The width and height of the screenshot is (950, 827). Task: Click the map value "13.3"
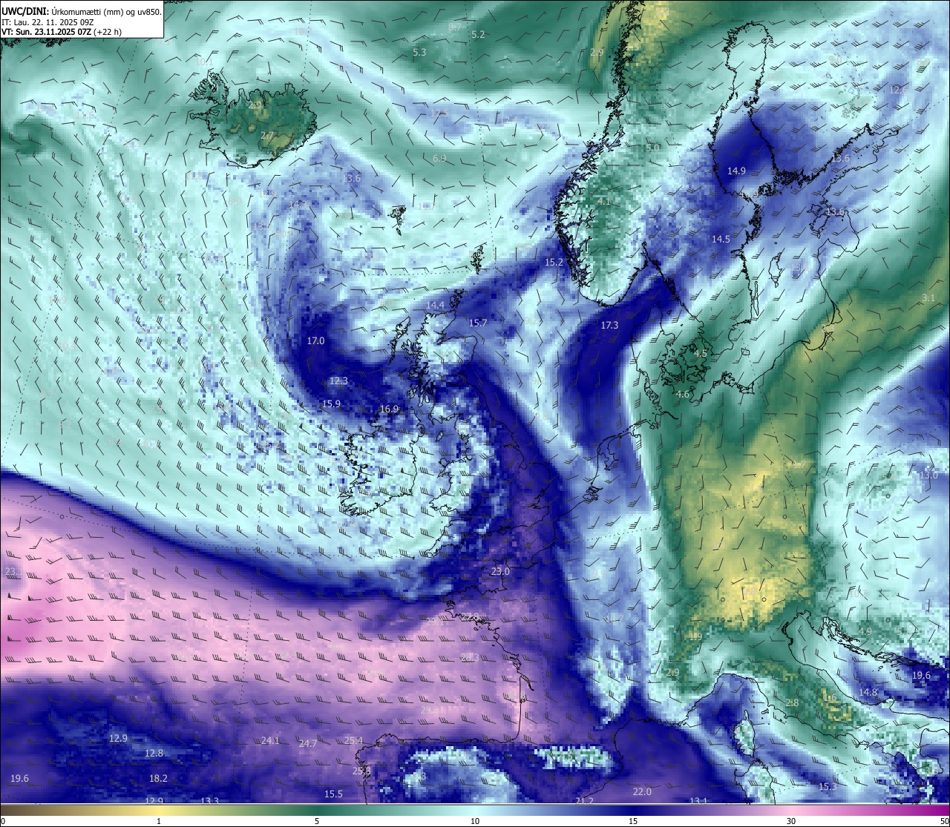click(x=210, y=801)
